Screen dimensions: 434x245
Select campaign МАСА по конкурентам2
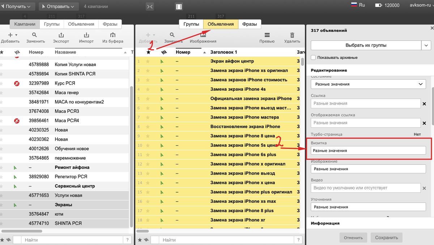tap(65, 102)
